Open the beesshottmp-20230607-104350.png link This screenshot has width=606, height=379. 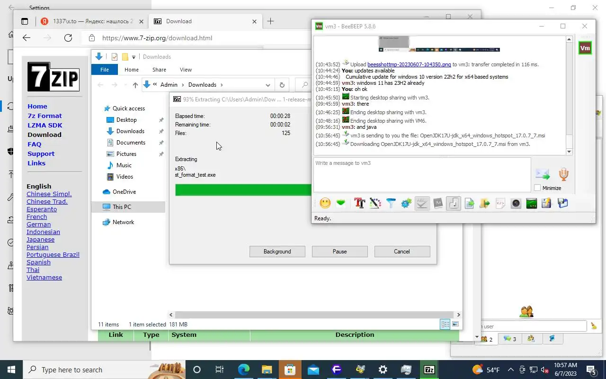click(x=409, y=64)
